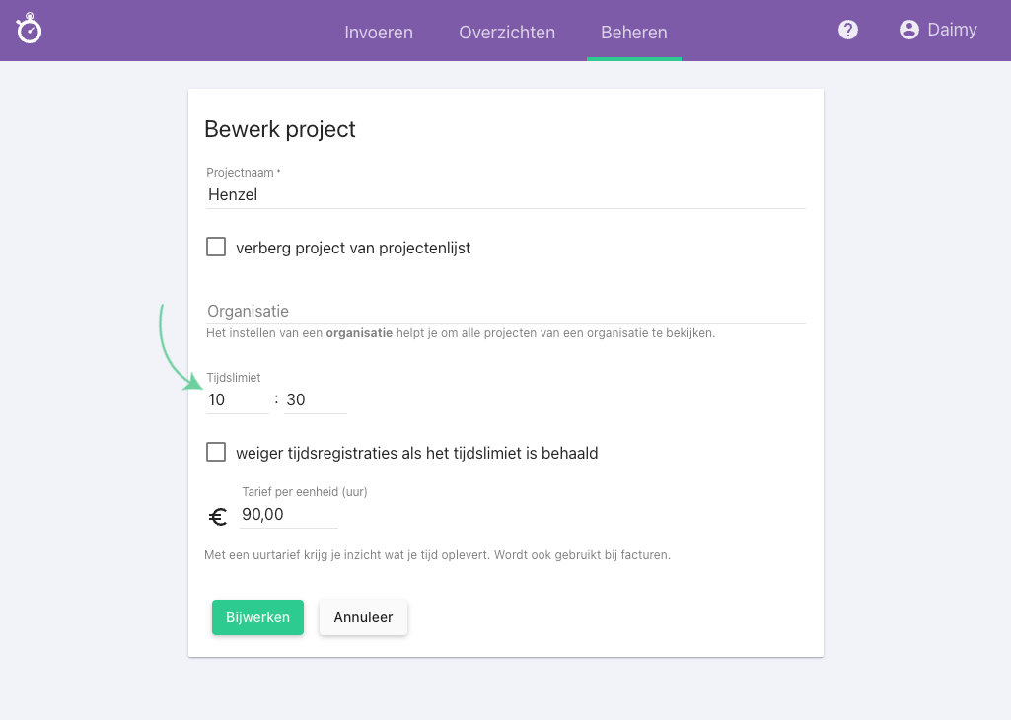The height and width of the screenshot is (720, 1011).
Task: Open the Organisatie combo field
Action: pyautogui.click(x=505, y=311)
